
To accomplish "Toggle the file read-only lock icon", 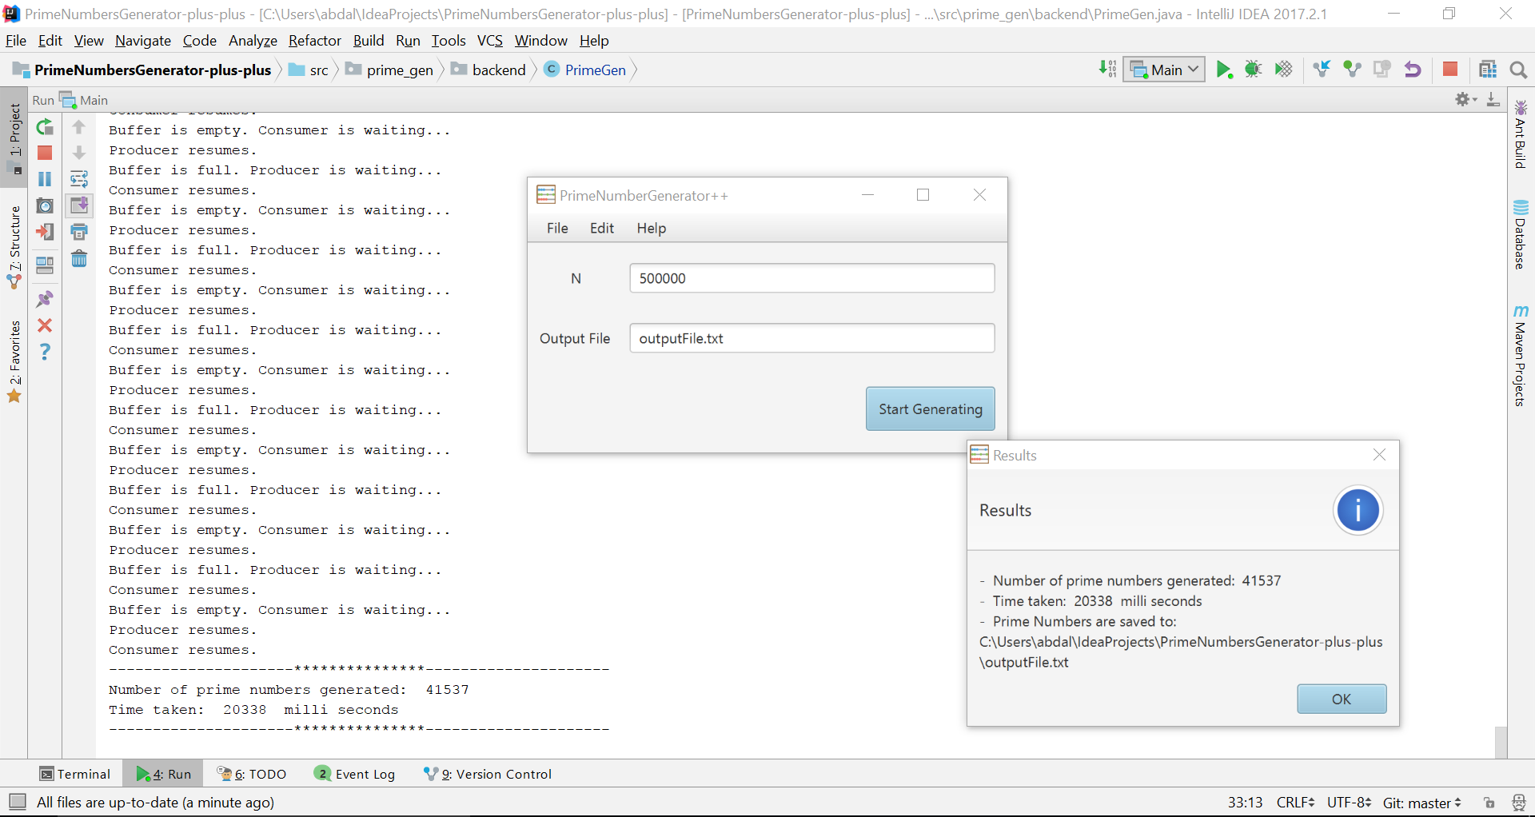I will click(1489, 803).
